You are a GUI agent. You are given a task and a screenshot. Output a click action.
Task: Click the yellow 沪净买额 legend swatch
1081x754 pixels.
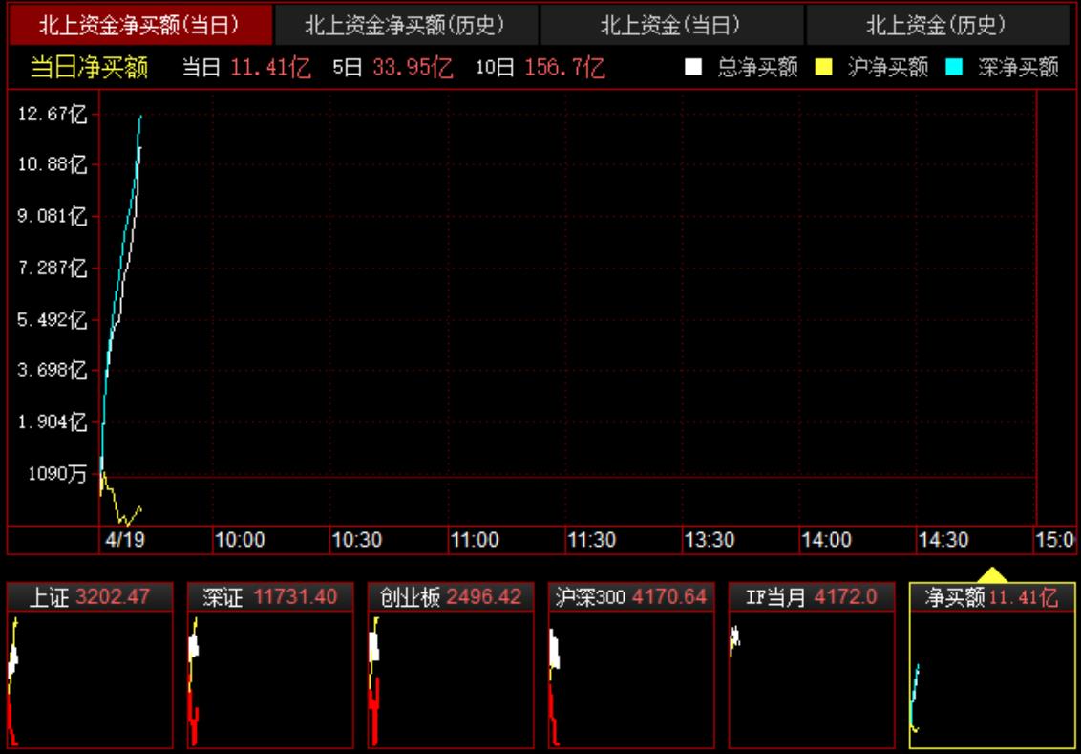coord(824,68)
